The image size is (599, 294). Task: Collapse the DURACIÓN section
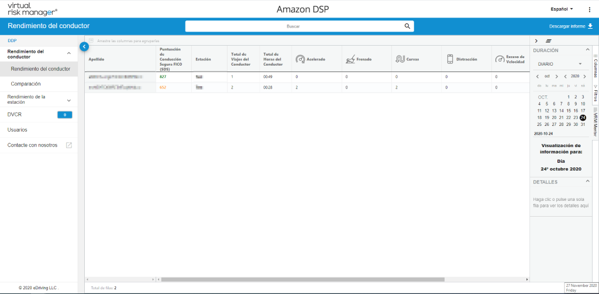tap(587, 50)
